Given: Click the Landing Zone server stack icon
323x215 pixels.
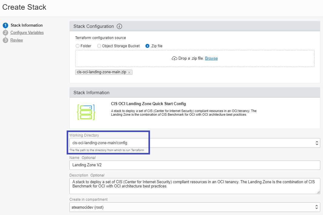Looking at the screenshot, I should point(86,112).
